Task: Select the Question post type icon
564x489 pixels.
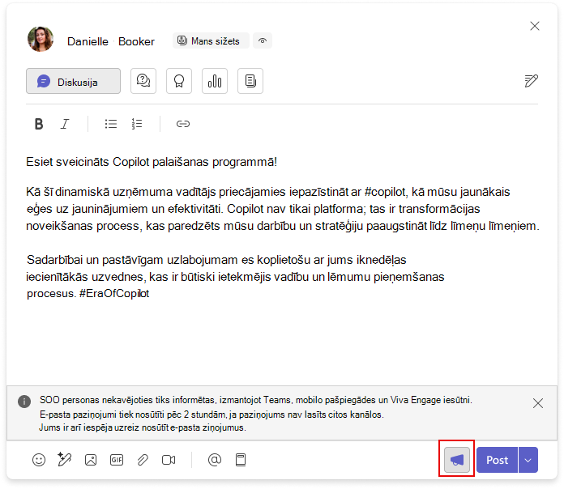Action: (x=143, y=81)
